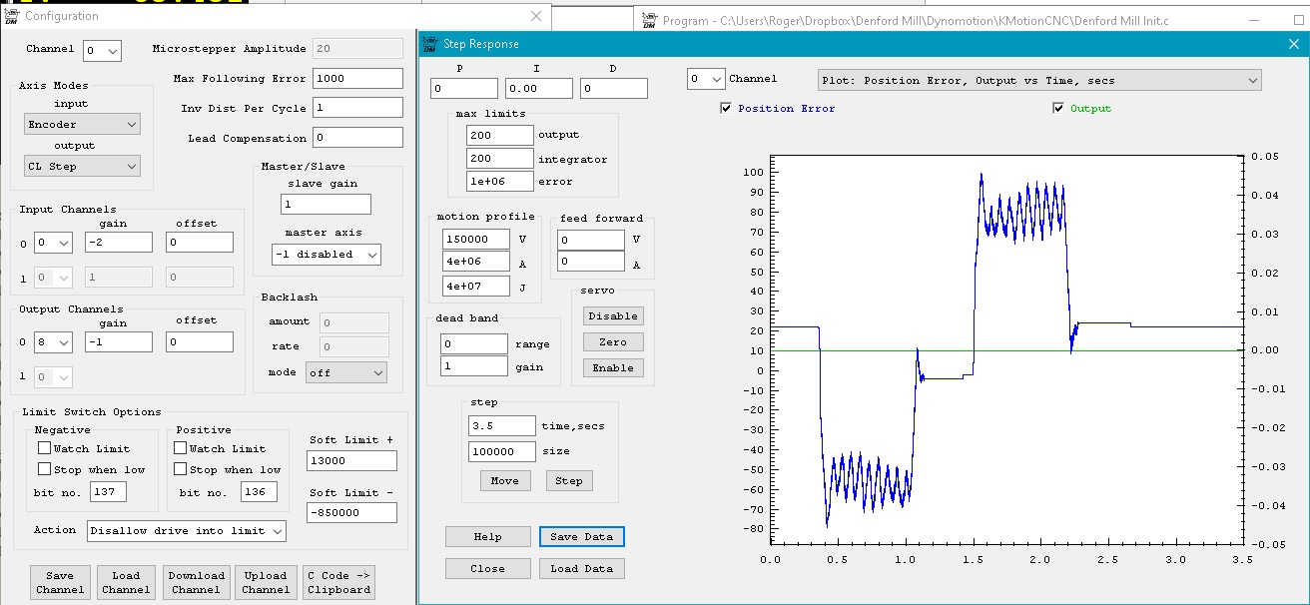Image resolution: width=1310 pixels, height=605 pixels.
Task: Expand the output mode CL Step dropdown
Action: pyautogui.click(x=82, y=167)
